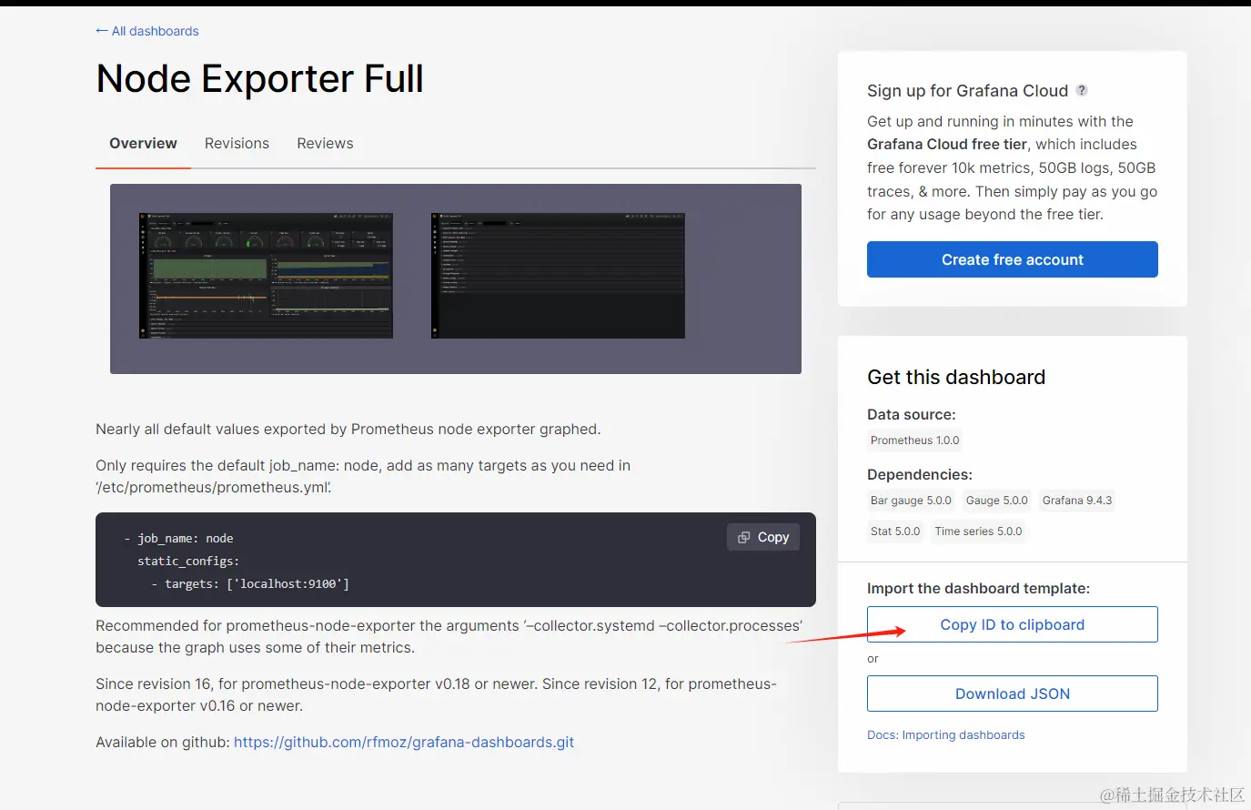
Task: Open Docs: Importing dashboards link
Action: (946, 734)
